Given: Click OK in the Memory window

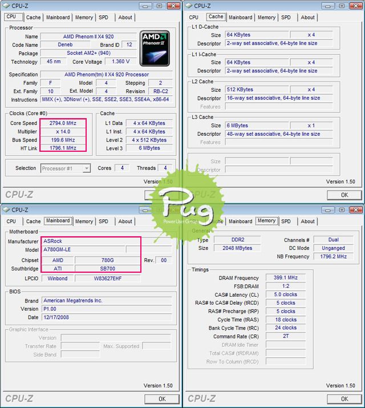Looking at the screenshot, I should pyautogui.click(x=344, y=399).
